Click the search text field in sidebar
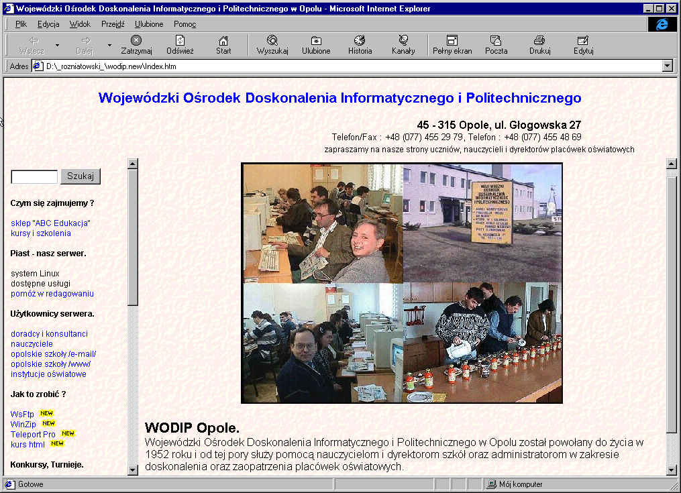Viewport: 681px width, 493px height. point(34,177)
